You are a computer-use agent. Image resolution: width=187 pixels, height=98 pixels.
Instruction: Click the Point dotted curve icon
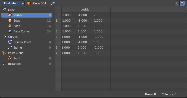(x=10, y=58)
